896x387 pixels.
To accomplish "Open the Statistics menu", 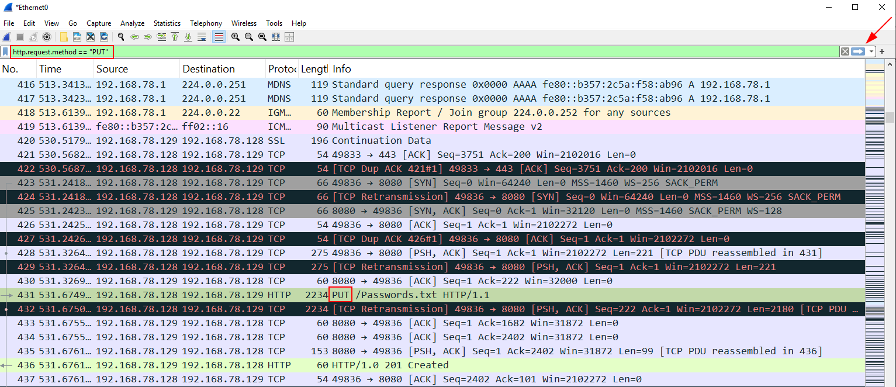I will pos(167,23).
